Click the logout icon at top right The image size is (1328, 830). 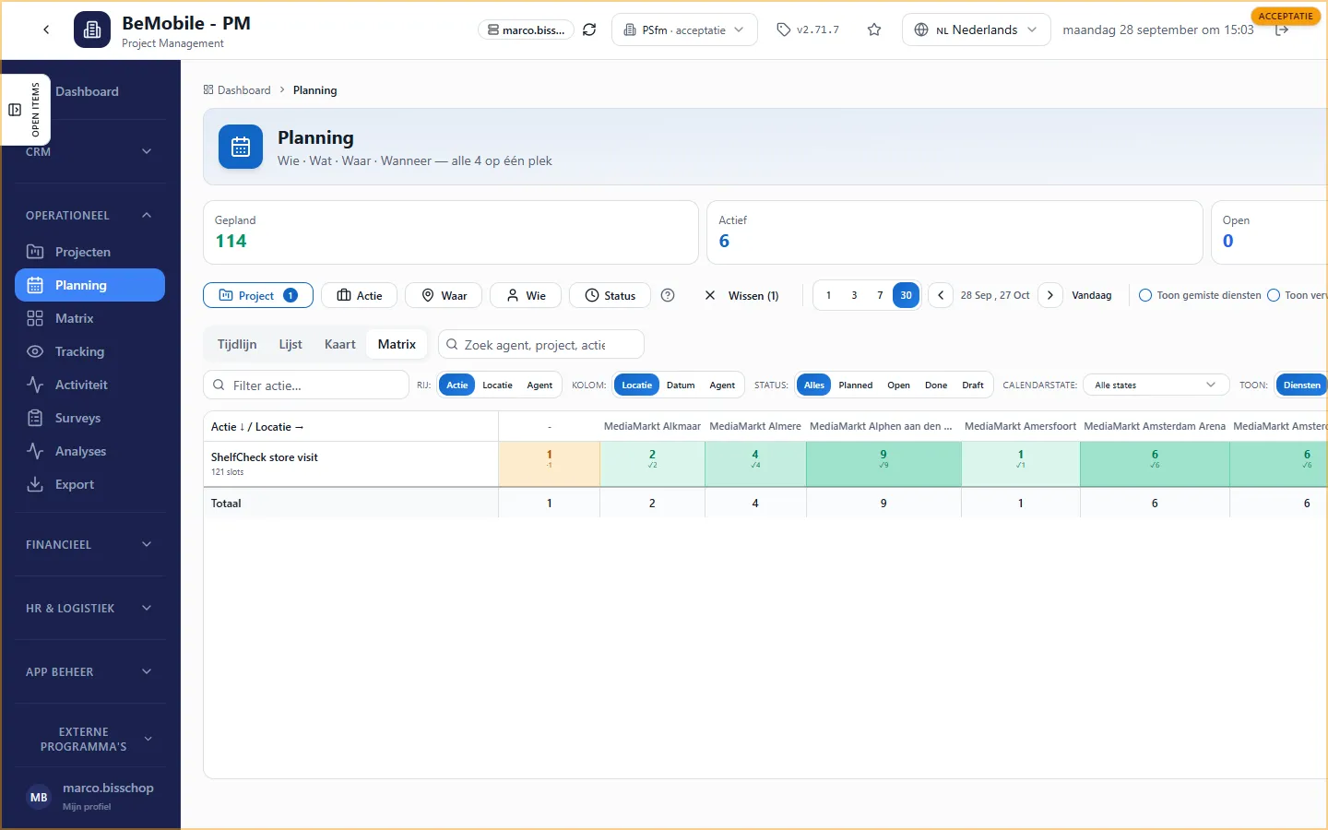pos(1282,30)
